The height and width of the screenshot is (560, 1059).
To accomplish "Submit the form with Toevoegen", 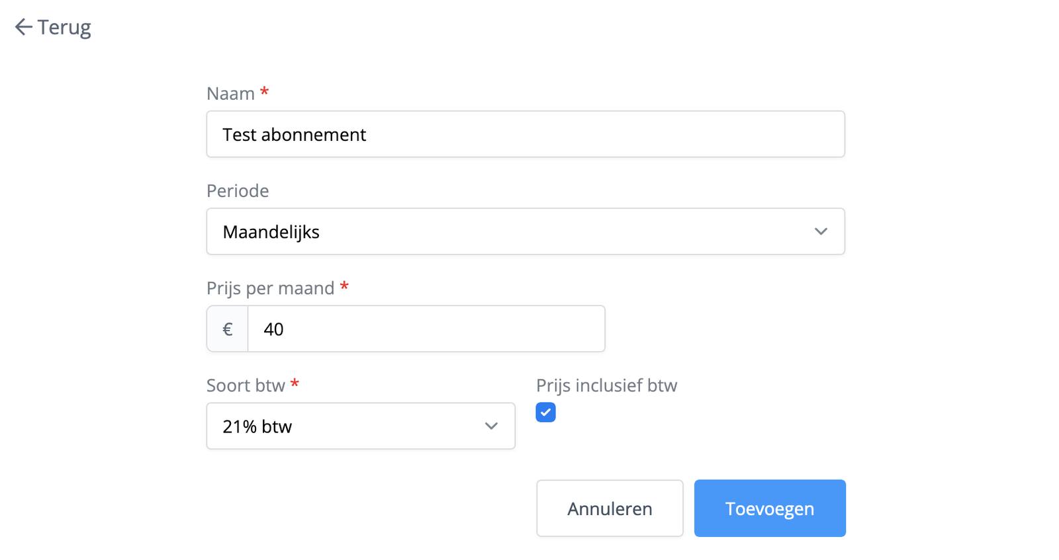I will click(769, 508).
